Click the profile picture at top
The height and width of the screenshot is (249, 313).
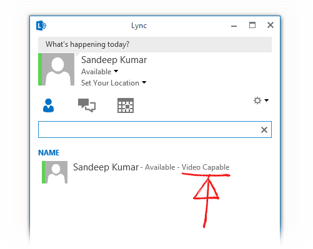(56, 69)
